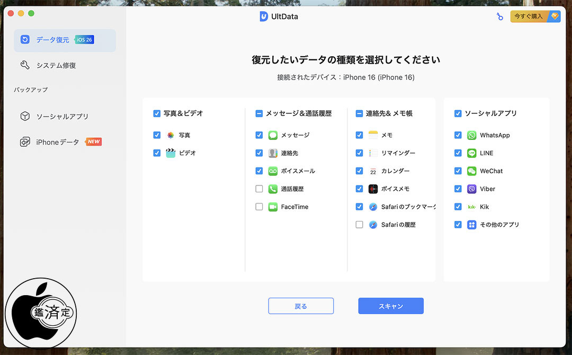The image size is (572, 355).
Task: Disable the WeChat checkbox
Action: (x=458, y=171)
